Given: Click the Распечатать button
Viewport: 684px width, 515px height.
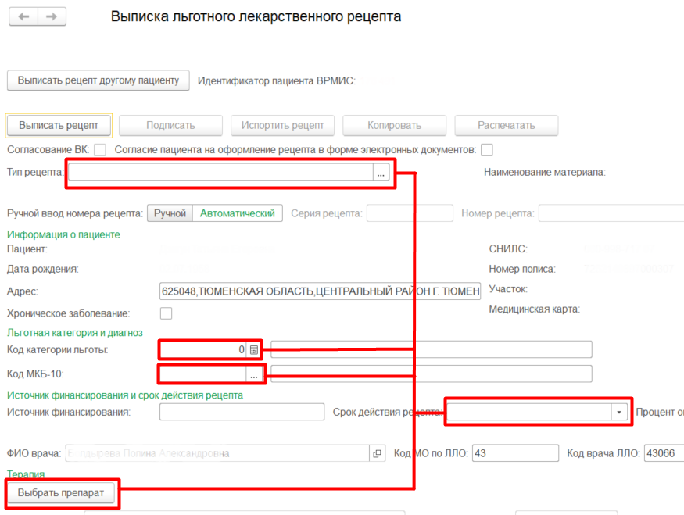Looking at the screenshot, I should click(507, 125).
